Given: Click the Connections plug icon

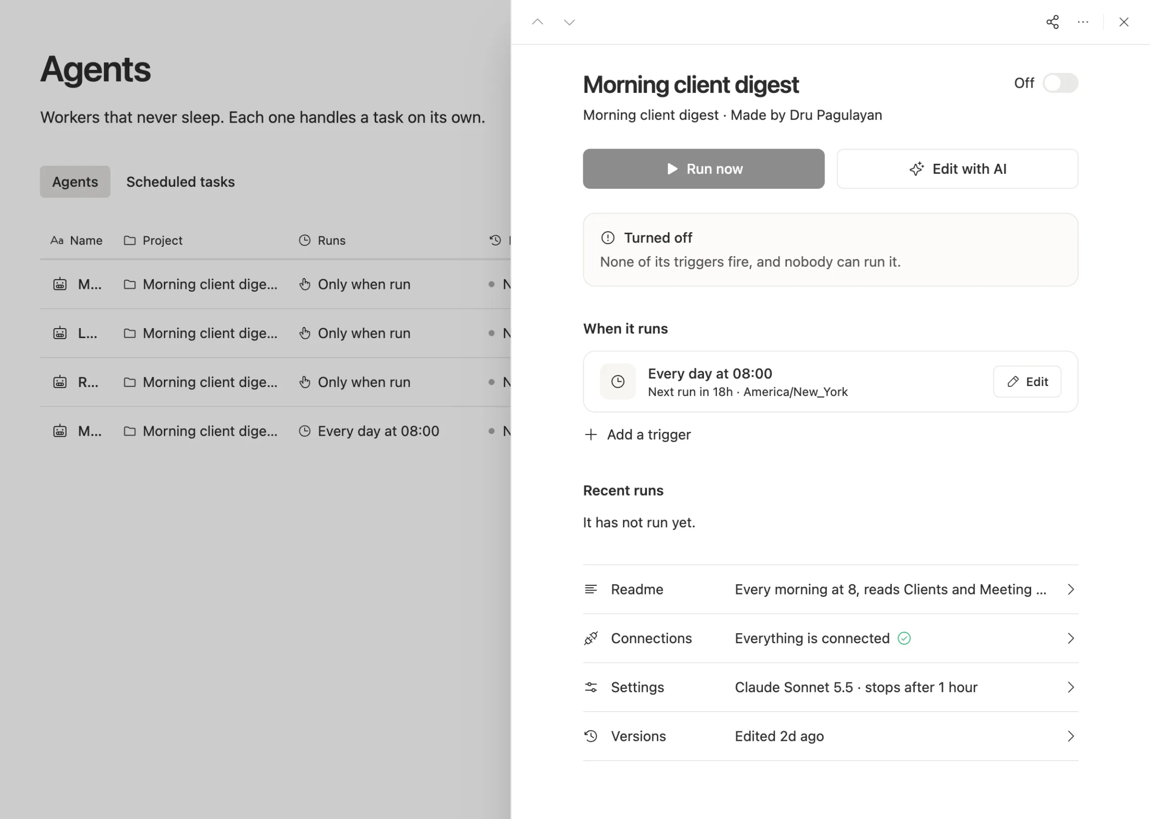Looking at the screenshot, I should coord(591,638).
